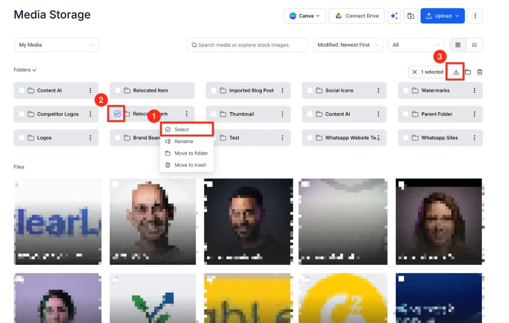Open the Modified: Newest First sort dropdown
This screenshot has width=509, height=323.
tap(348, 45)
